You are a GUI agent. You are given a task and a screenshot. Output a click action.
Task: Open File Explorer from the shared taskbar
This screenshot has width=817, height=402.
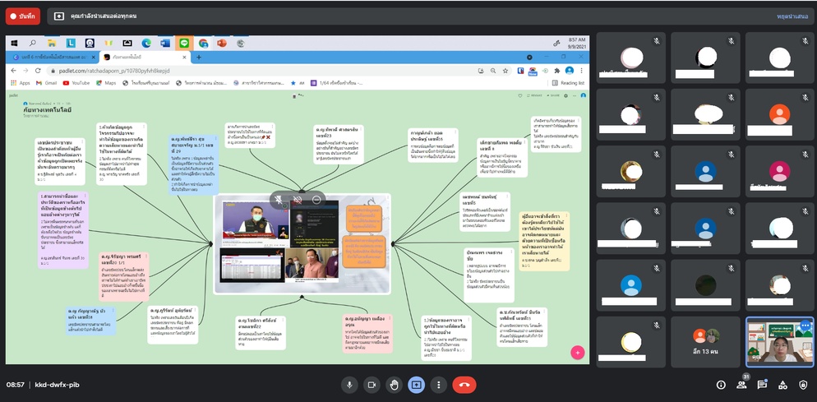coord(52,44)
